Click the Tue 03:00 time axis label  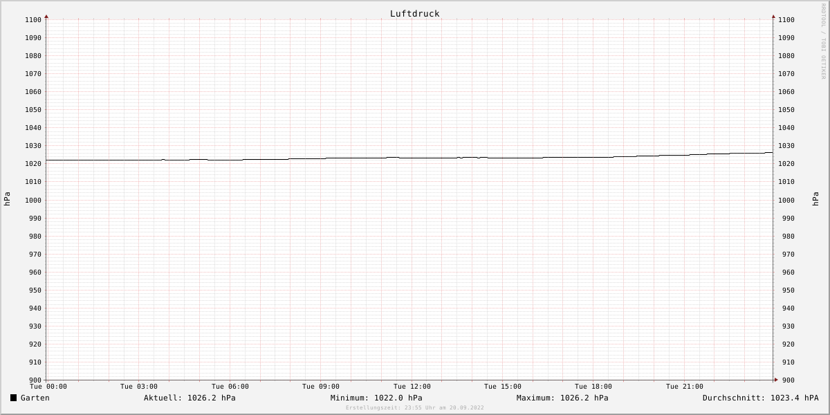pyautogui.click(x=139, y=387)
